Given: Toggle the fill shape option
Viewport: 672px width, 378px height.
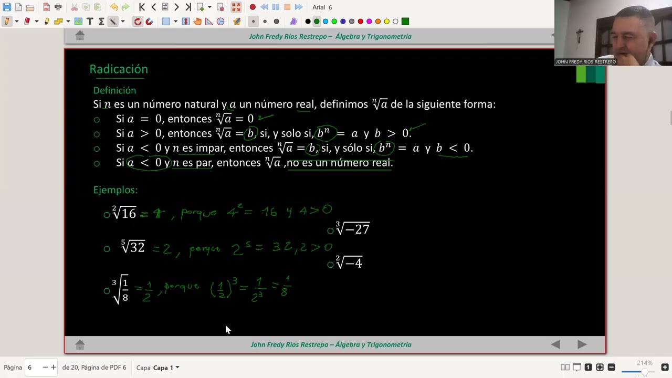Looking at the screenshot, I should click(x=293, y=22).
